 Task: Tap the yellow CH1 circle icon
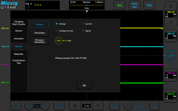[x=59, y=41]
